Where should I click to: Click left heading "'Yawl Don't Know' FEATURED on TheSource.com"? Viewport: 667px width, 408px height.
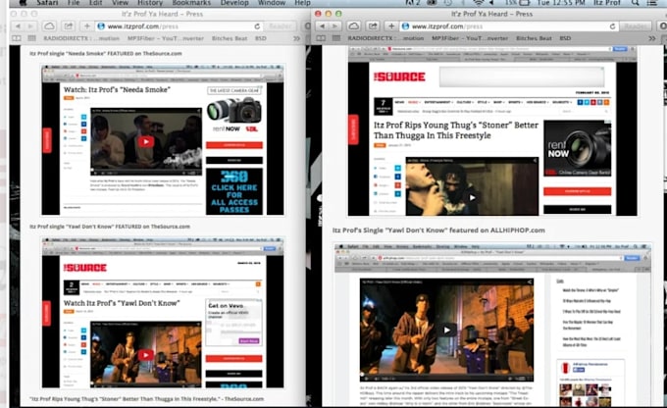(110, 227)
